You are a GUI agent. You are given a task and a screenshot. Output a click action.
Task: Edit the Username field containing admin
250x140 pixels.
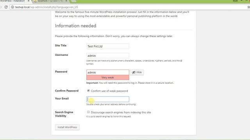(108, 56)
